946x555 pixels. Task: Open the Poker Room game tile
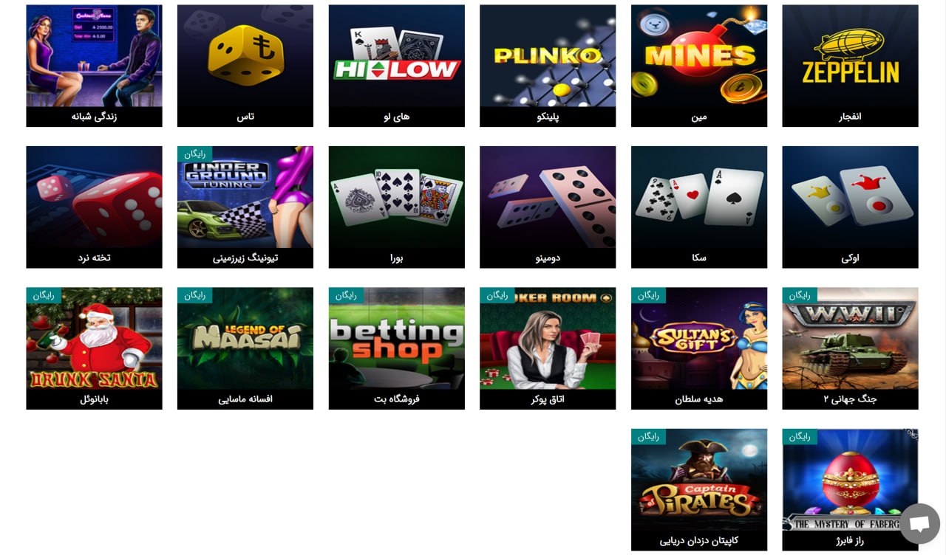point(548,348)
